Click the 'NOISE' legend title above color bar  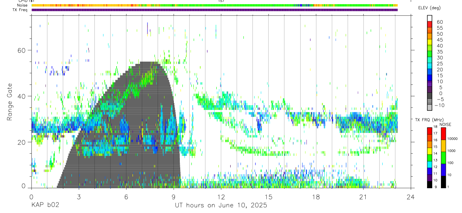point(445,124)
